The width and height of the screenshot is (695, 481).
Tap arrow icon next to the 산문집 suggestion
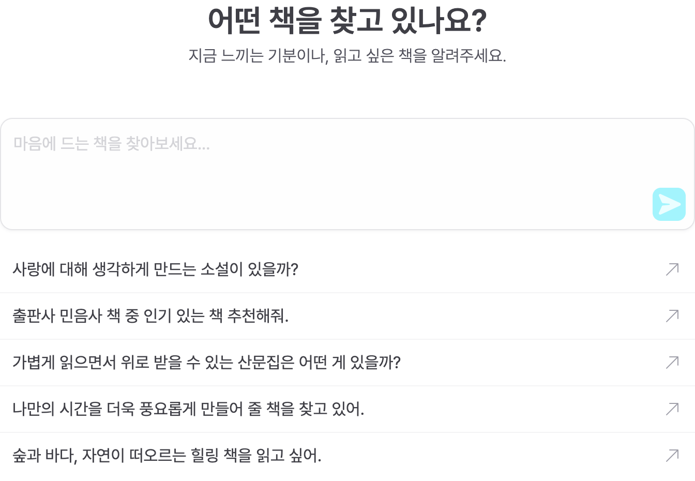[x=672, y=362]
